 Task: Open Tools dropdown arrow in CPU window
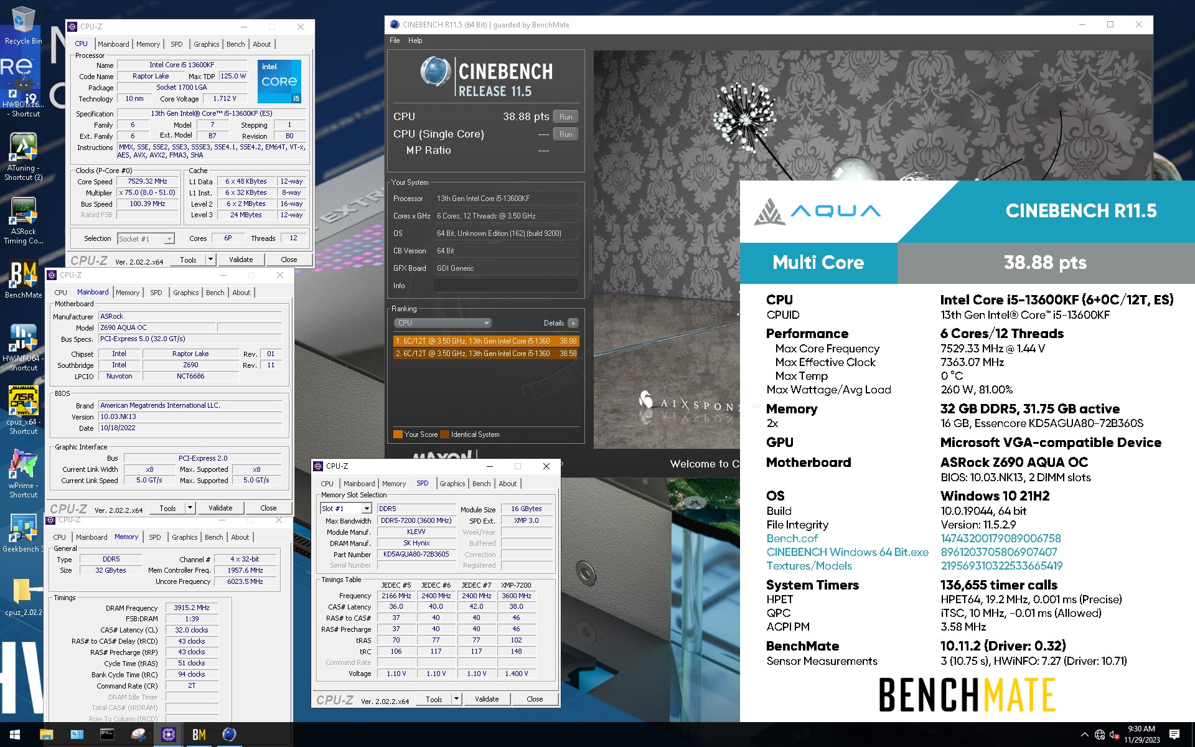210,260
